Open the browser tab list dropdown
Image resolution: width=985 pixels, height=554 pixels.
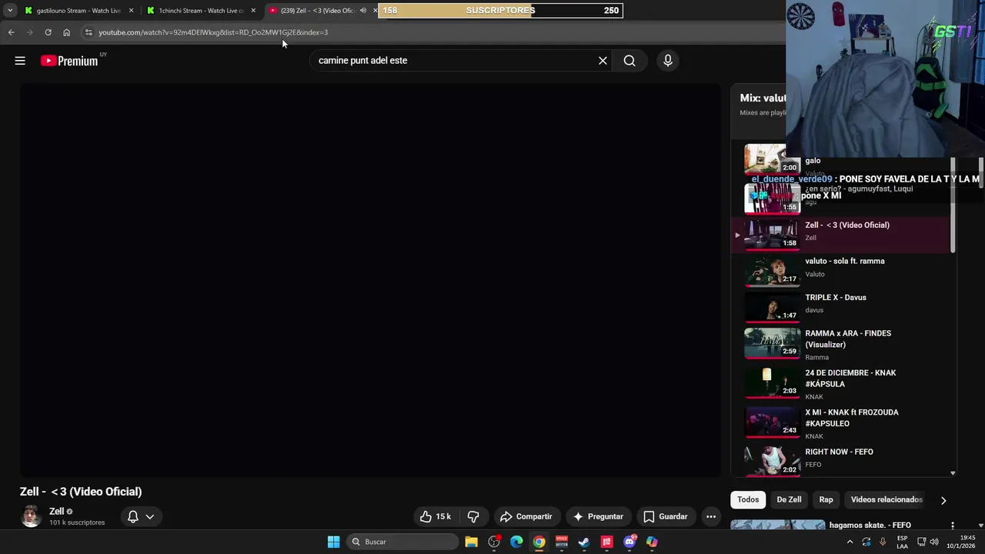click(10, 11)
